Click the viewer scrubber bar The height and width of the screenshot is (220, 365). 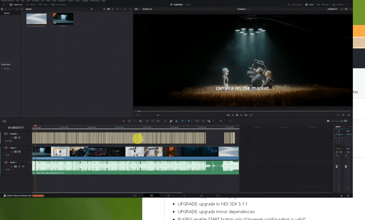(242, 111)
